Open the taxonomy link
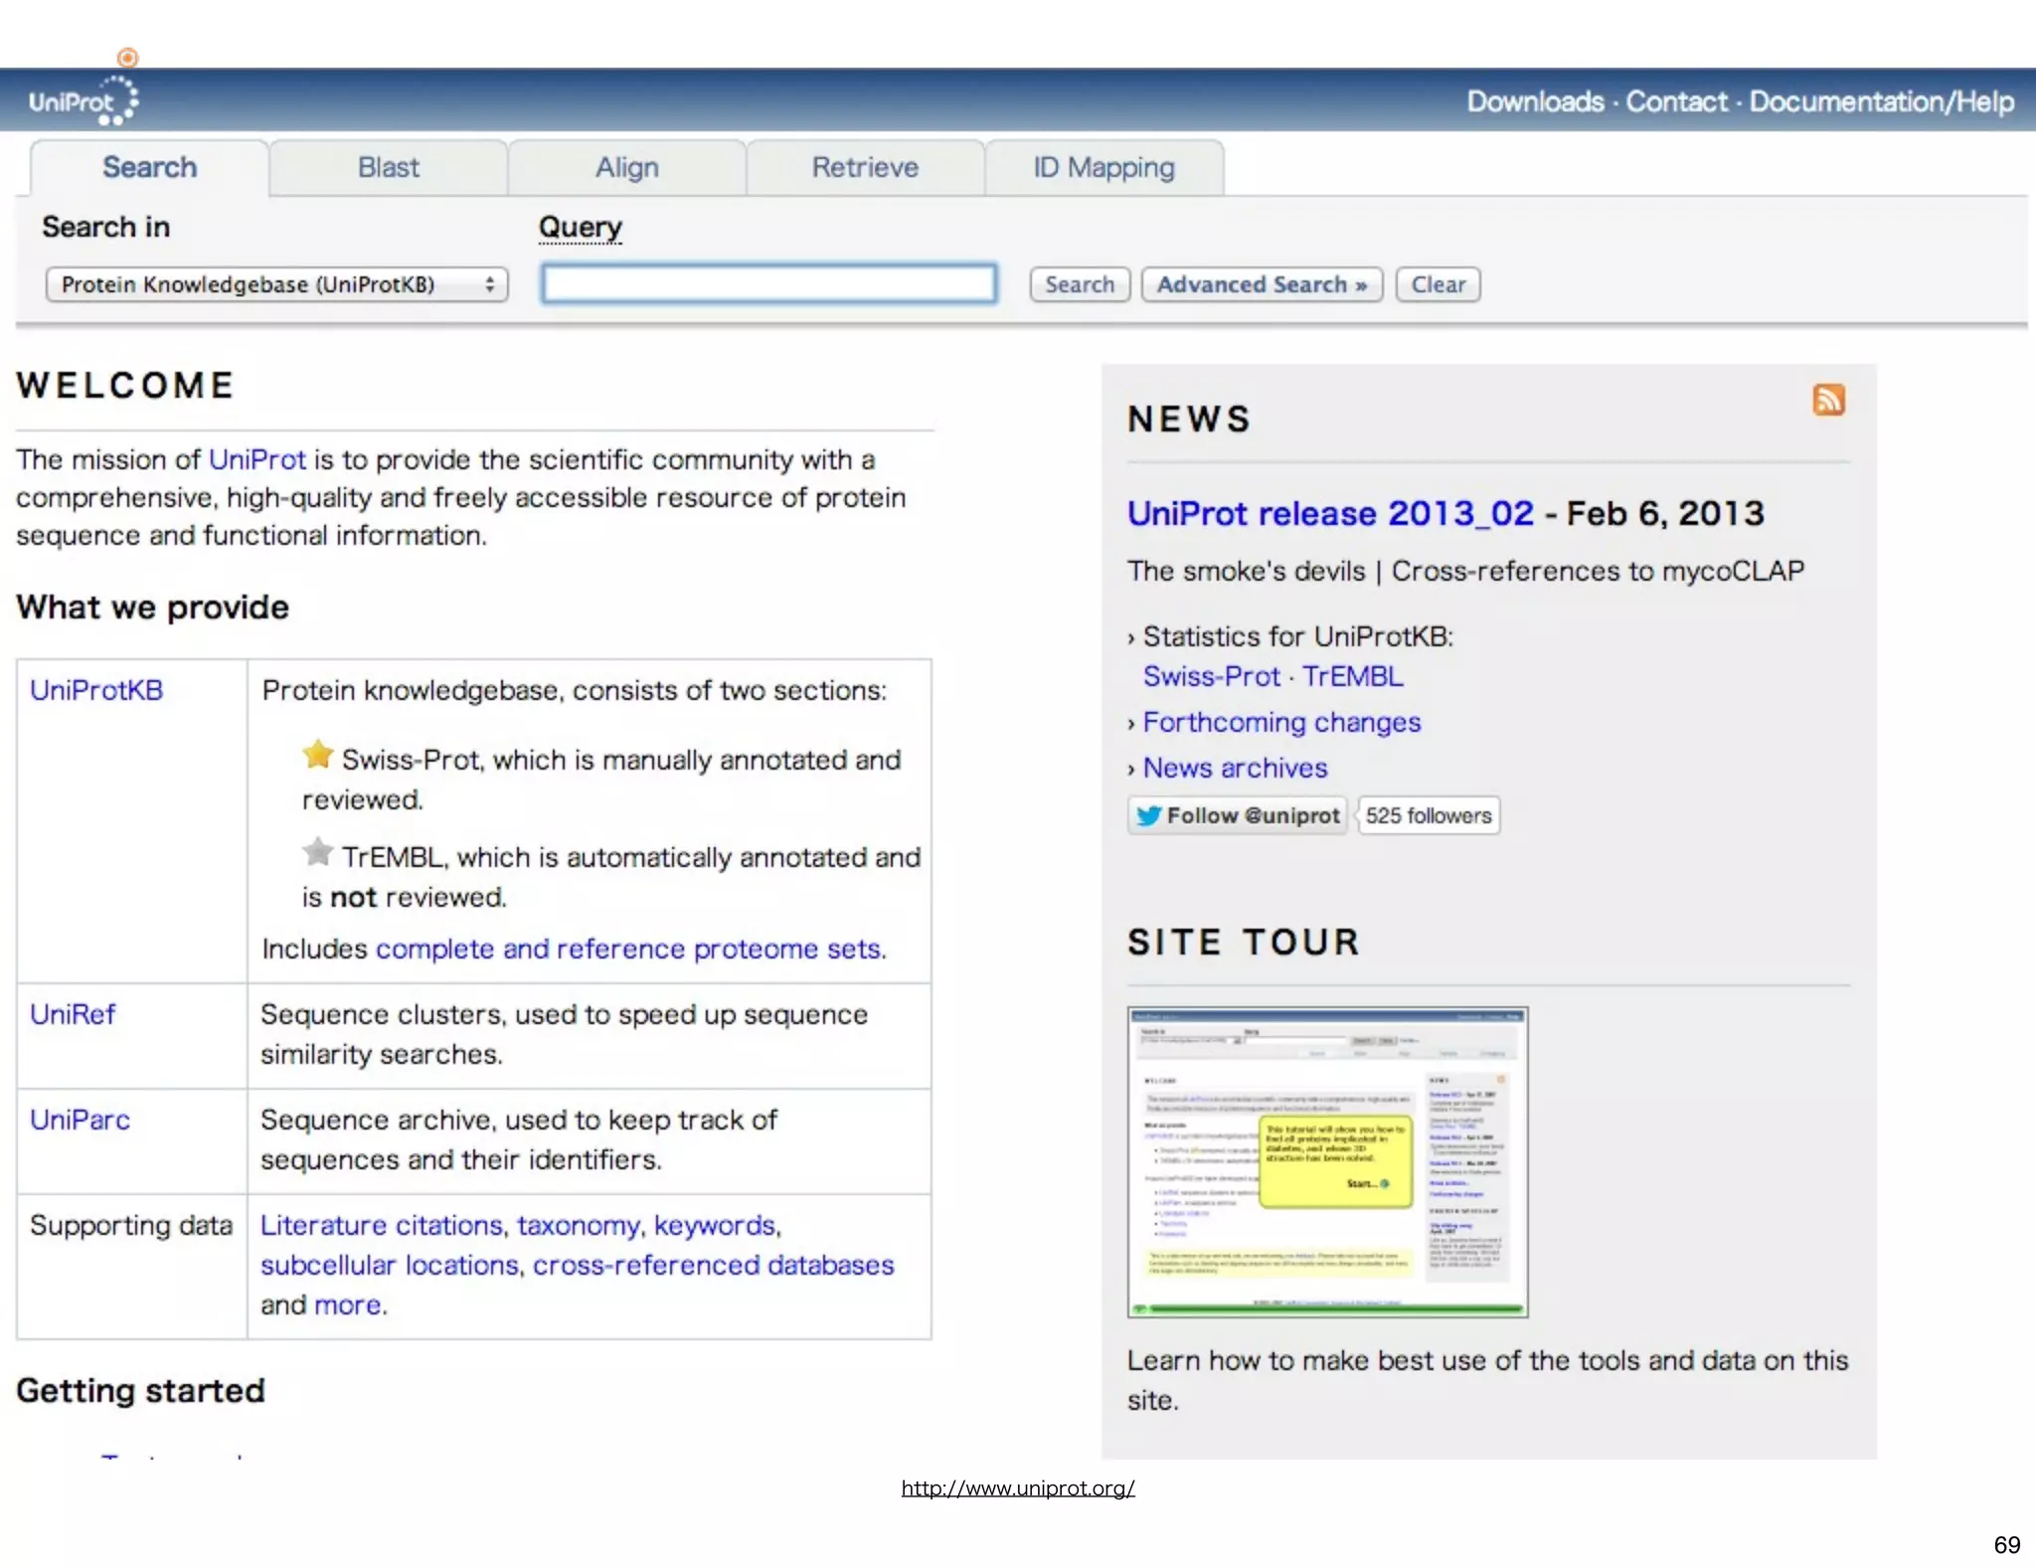Image resolution: width=2036 pixels, height=1567 pixels. [578, 1225]
